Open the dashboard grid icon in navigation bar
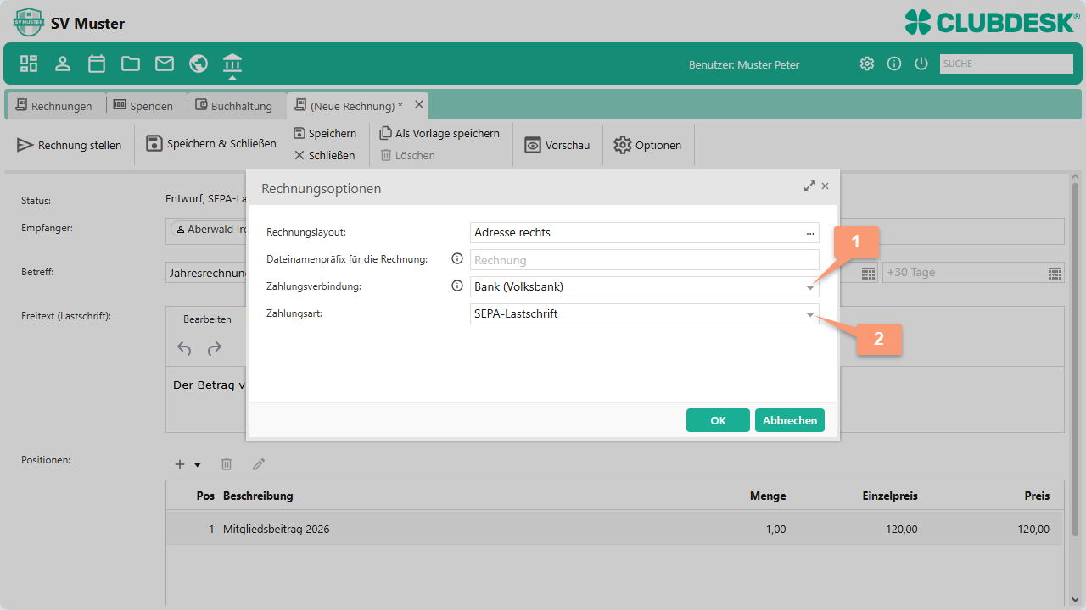 click(x=29, y=64)
